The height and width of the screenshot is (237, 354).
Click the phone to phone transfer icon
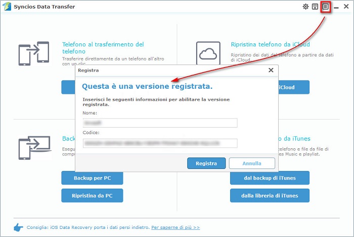(x=34, y=53)
